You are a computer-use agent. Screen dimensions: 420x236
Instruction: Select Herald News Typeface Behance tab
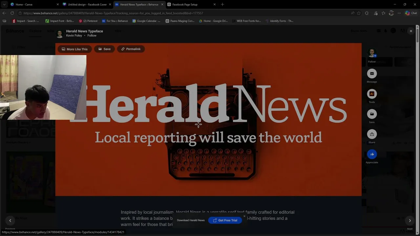pos(139,5)
